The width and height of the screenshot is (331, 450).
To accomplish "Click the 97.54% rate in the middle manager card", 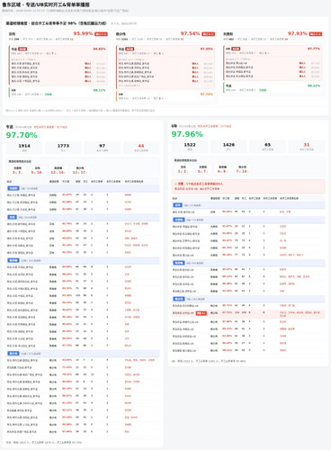I will [190, 33].
